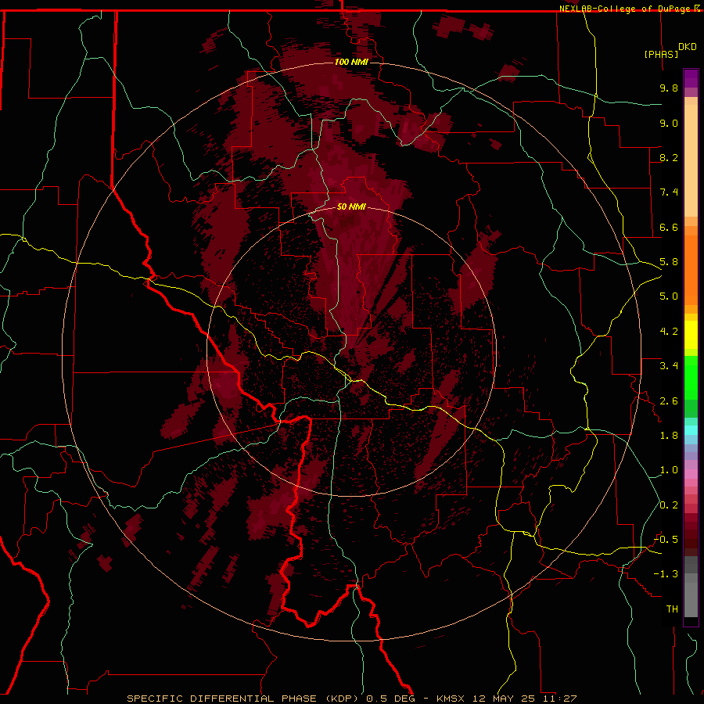Screen dimensions: 704x704
Task: Click the 12 MAY 25 11:27 timestamp
Action: [526, 699]
